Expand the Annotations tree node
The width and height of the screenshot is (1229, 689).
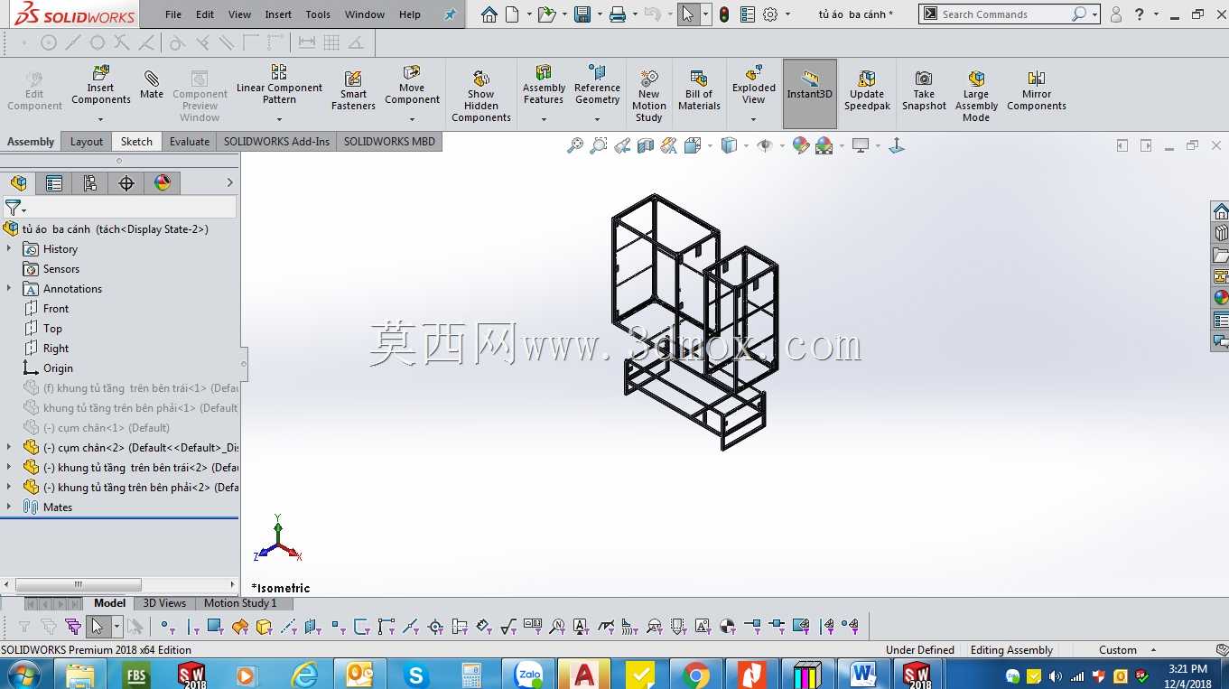pyautogui.click(x=9, y=288)
